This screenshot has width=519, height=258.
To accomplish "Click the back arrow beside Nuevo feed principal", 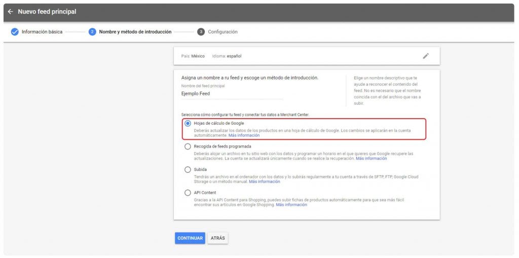I will coord(11,12).
